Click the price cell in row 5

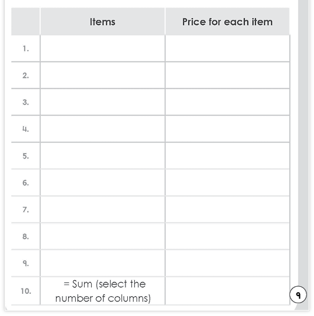[x=228, y=155]
